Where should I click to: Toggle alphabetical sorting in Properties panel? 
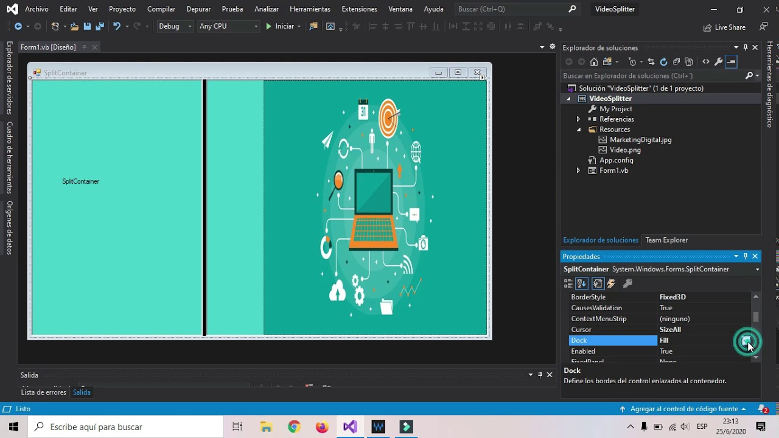click(x=582, y=283)
